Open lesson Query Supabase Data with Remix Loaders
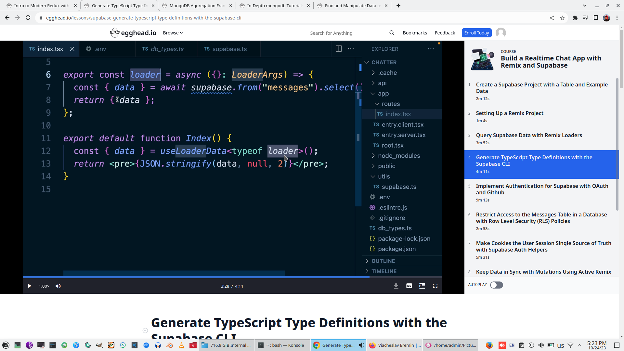Viewport: 624px width, 351px height. pyautogui.click(x=529, y=136)
